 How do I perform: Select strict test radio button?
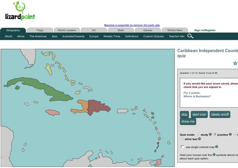click(x=182, y=139)
